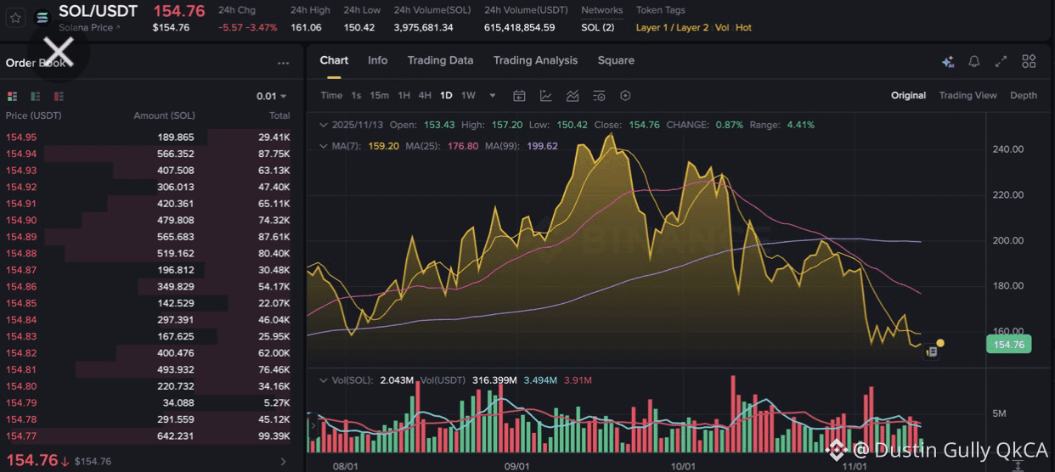
Task: Open the hexagon chart settings icon
Action: (x=626, y=96)
